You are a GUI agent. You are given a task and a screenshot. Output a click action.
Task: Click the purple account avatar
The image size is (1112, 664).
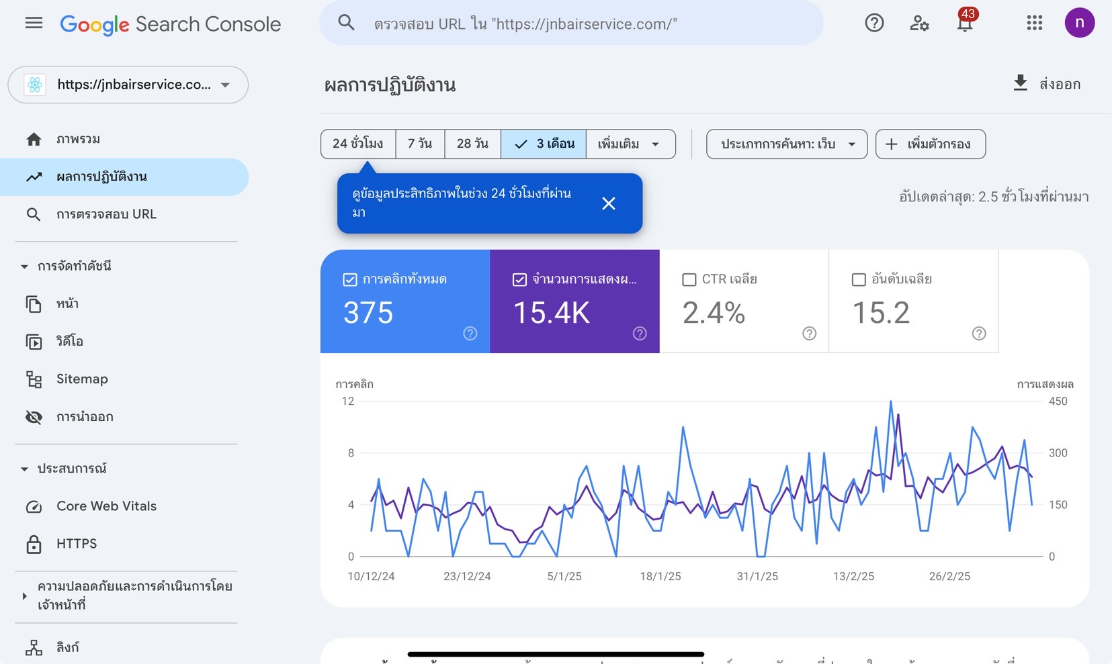point(1079,23)
